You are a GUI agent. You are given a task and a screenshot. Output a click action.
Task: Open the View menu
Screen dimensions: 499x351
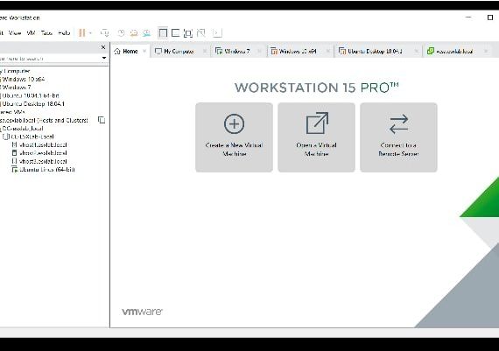15,32
